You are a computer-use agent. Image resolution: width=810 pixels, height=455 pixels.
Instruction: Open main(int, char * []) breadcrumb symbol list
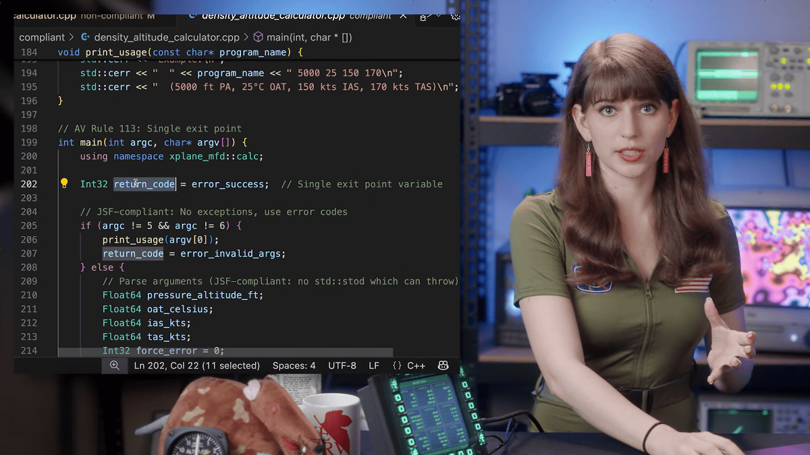point(309,38)
